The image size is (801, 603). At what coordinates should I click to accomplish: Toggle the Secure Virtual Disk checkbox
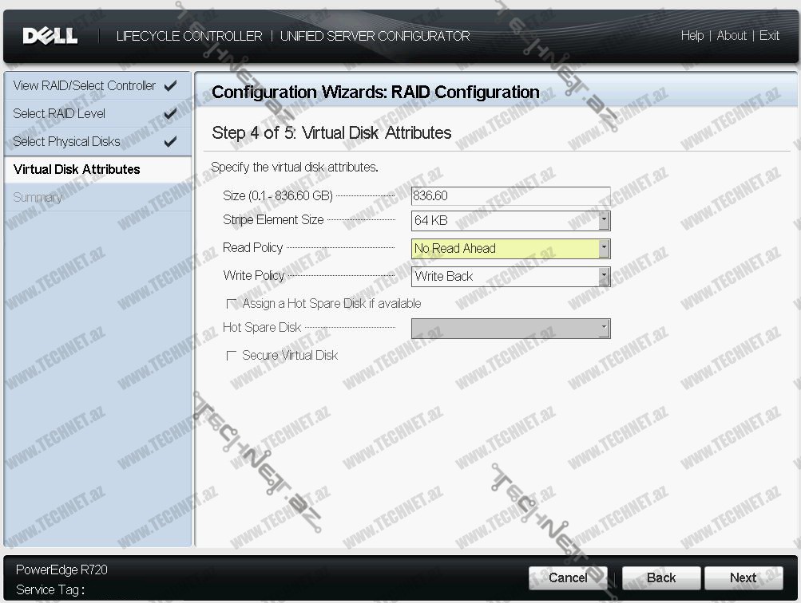[x=232, y=356]
